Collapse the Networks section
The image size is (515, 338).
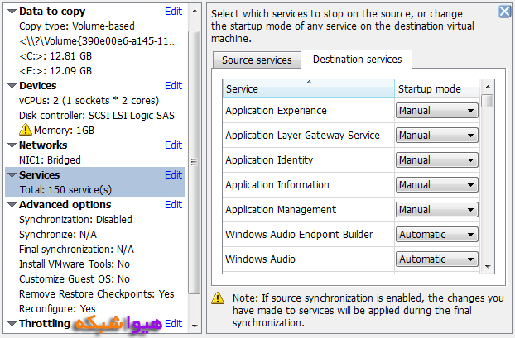pyautogui.click(x=12, y=145)
